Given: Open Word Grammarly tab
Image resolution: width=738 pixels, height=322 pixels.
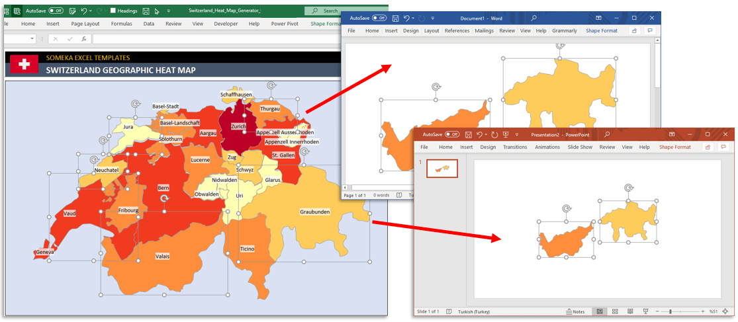Looking at the screenshot, I should (x=565, y=30).
